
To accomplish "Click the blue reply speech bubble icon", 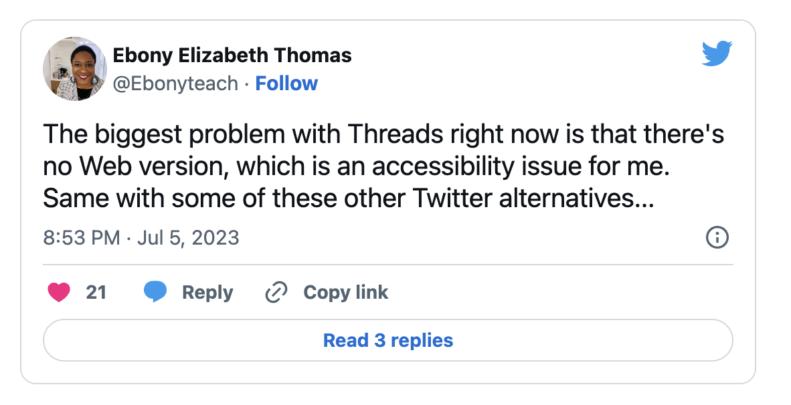I will 155,292.
